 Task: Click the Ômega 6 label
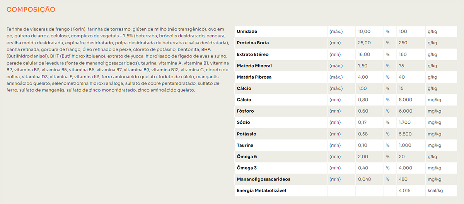[247, 157]
